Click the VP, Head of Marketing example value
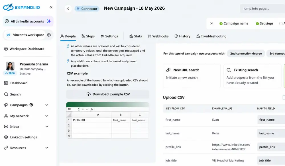The height and width of the screenshot is (166, 285). [x=228, y=161]
